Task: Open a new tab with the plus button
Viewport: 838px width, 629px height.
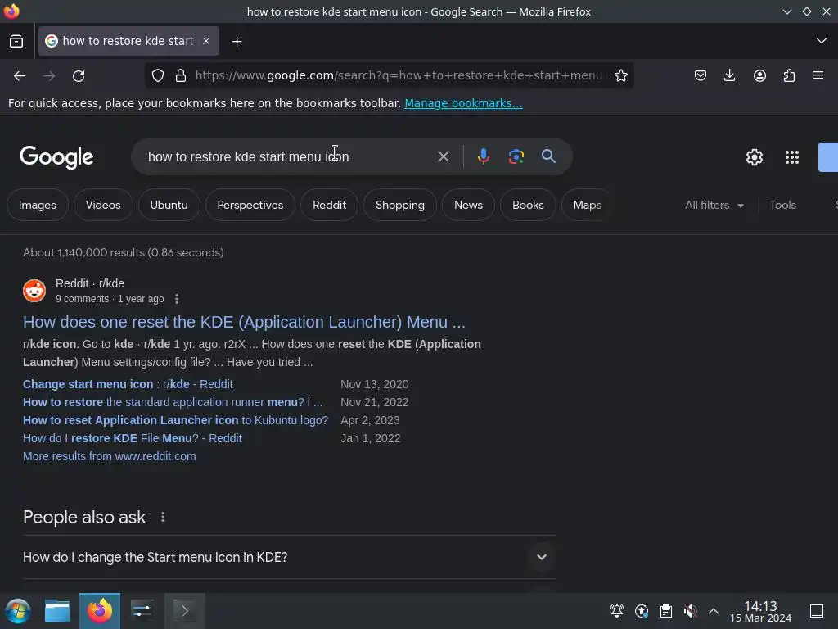Action: click(x=237, y=41)
